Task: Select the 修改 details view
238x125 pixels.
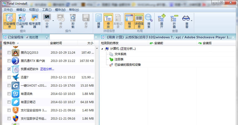Action: click(x=108, y=21)
